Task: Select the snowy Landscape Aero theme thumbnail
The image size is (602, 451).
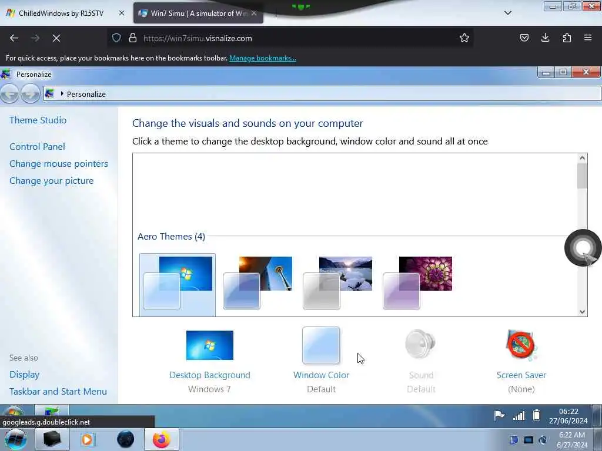Action: (337, 283)
